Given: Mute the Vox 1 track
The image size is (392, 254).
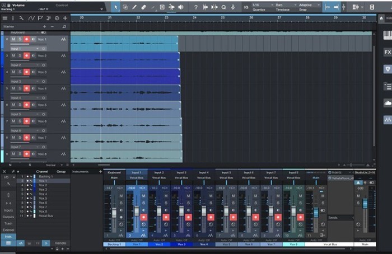Looking at the screenshot, I should pos(13,39).
